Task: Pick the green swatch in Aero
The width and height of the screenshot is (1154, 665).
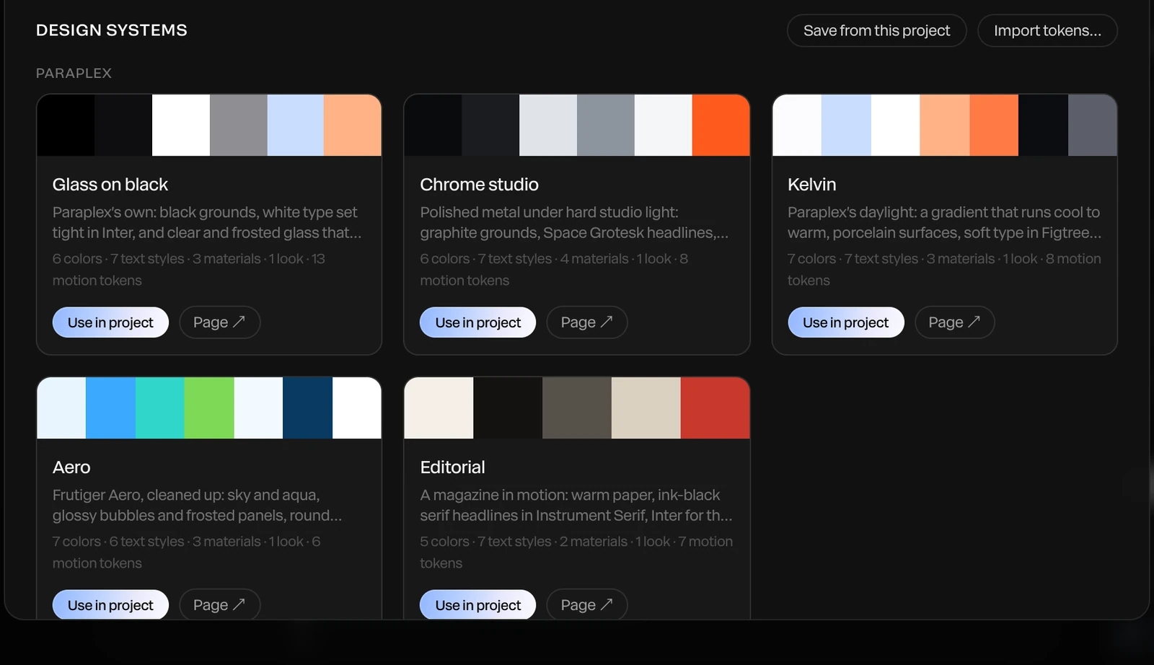Action: coord(209,408)
